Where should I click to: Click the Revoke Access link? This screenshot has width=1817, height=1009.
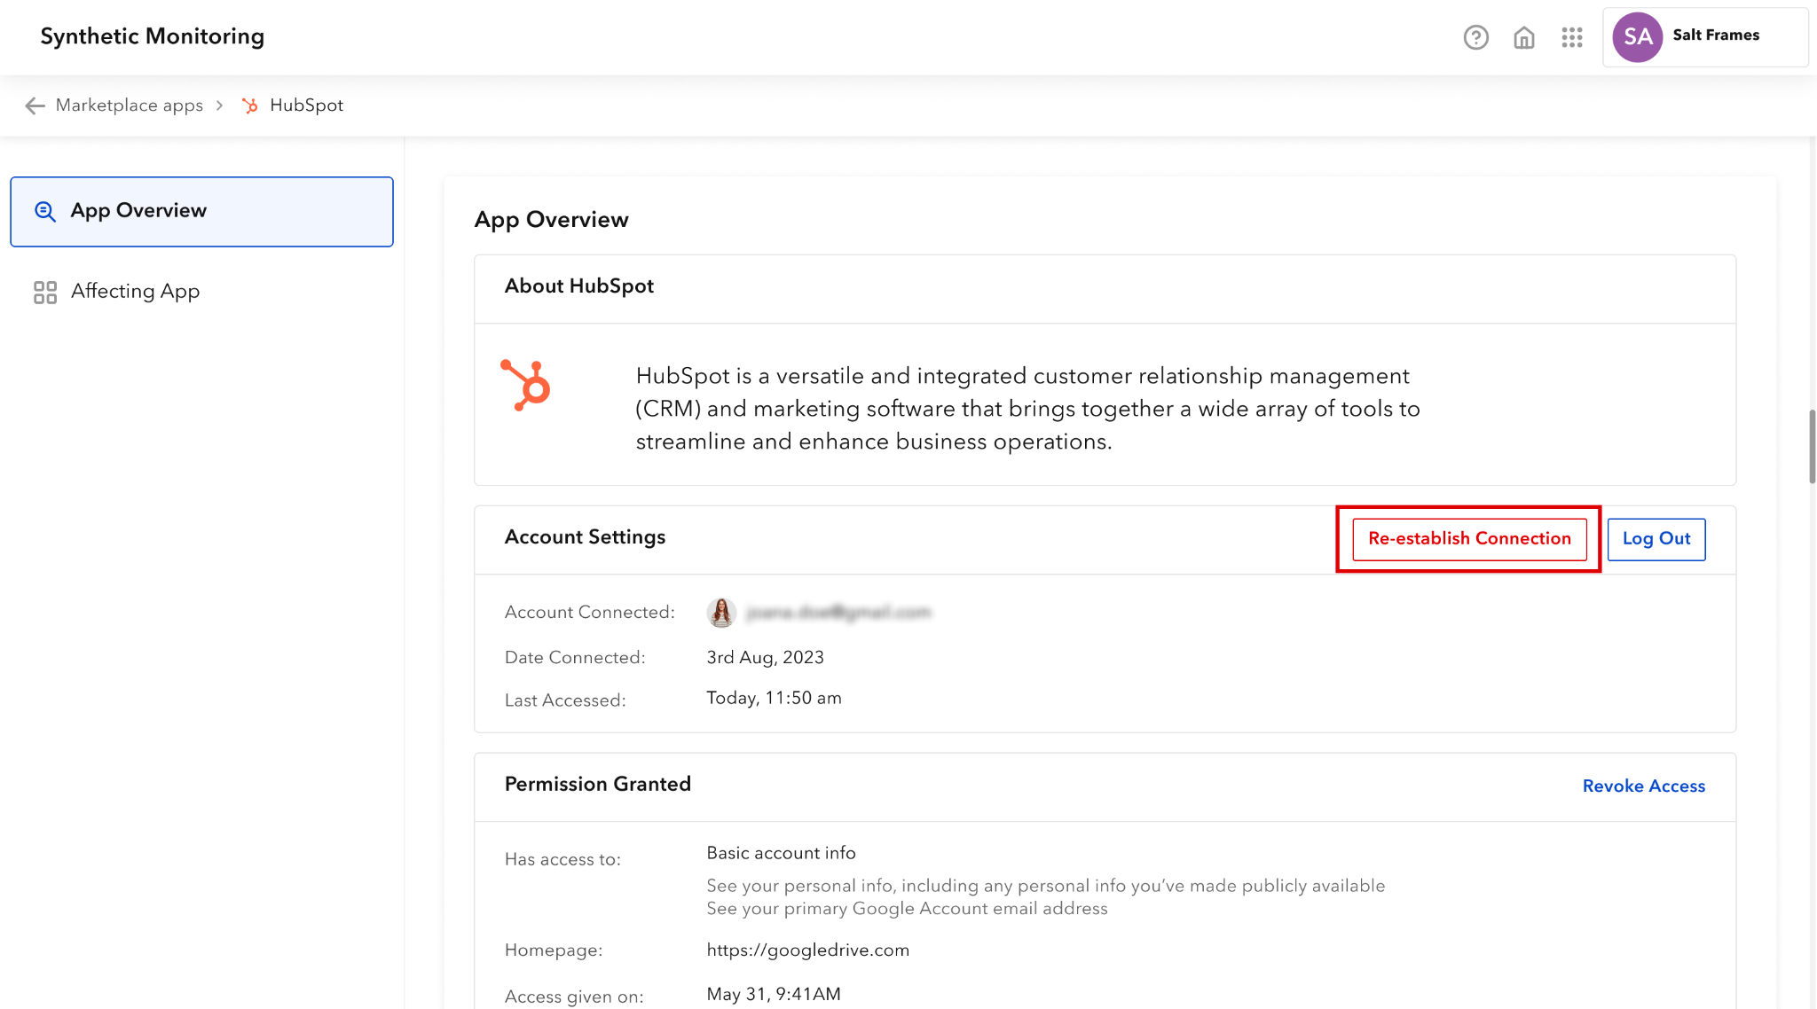pyautogui.click(x=1643, y=786)
